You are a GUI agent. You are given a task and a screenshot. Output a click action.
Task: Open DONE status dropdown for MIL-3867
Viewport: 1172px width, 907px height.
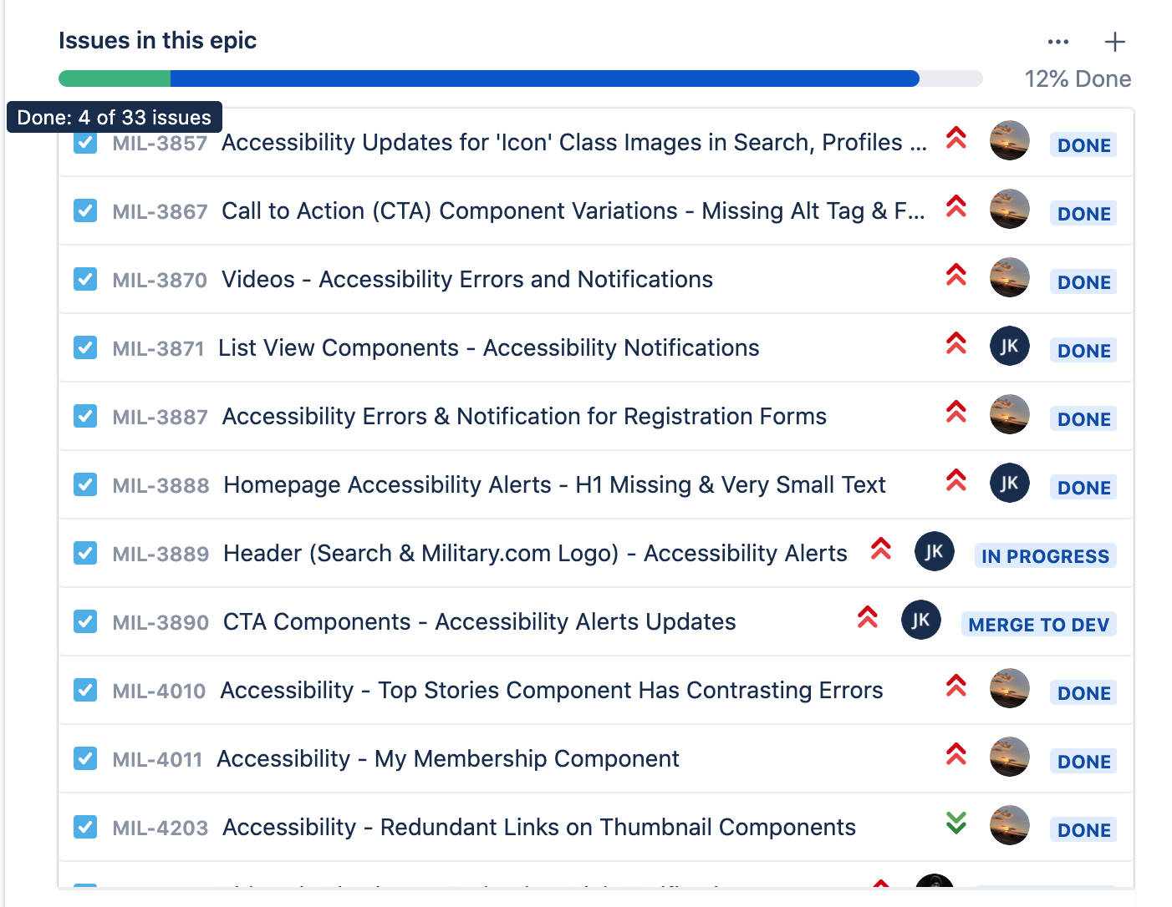1084,214
